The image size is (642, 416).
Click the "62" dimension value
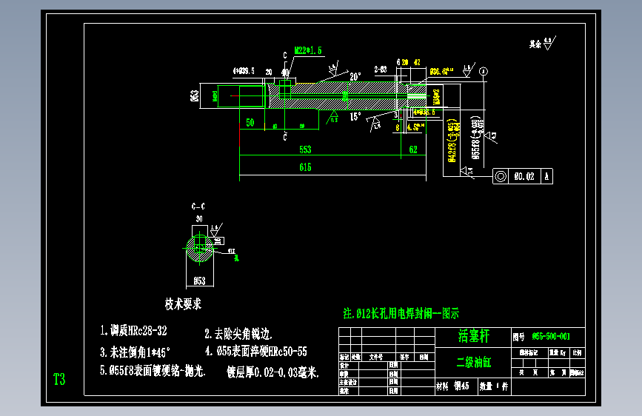tap(413, 150)
